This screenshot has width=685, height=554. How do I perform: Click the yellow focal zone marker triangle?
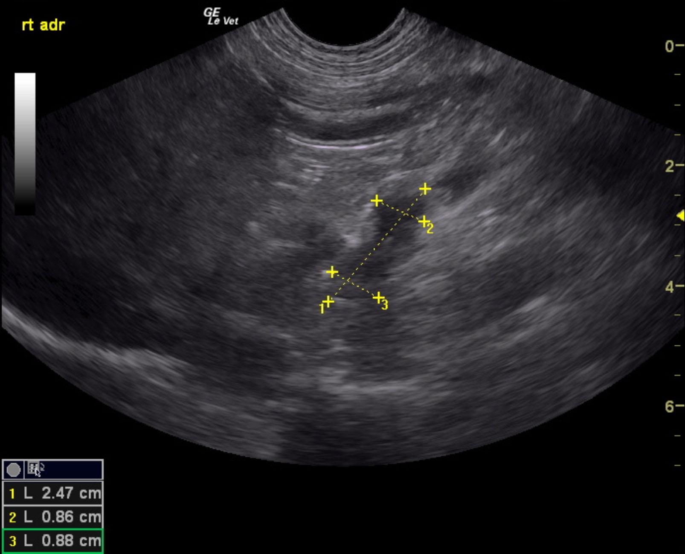pyautogui.click(x=681, y=216)
